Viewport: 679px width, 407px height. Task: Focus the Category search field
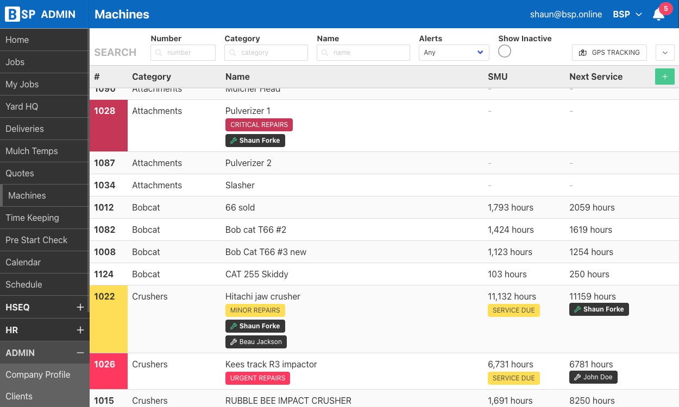pyautogui.click(x=266, y=53)
